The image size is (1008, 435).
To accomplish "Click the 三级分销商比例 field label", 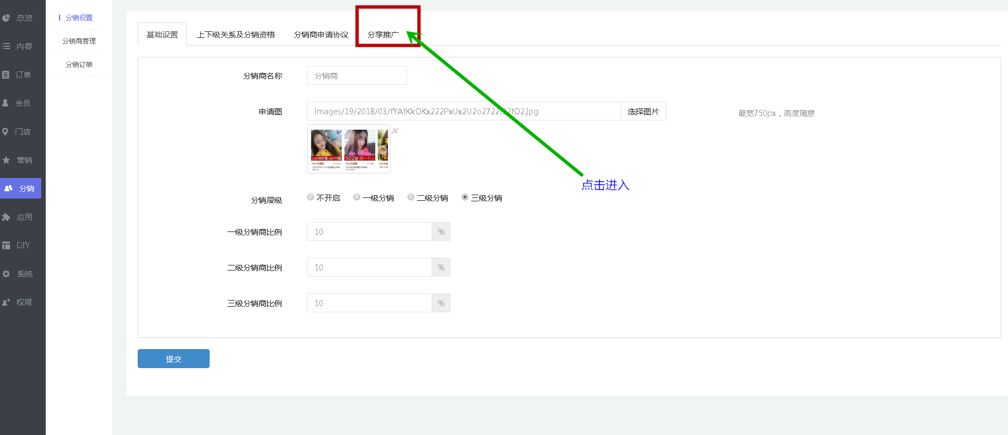I will coord(255,303).
